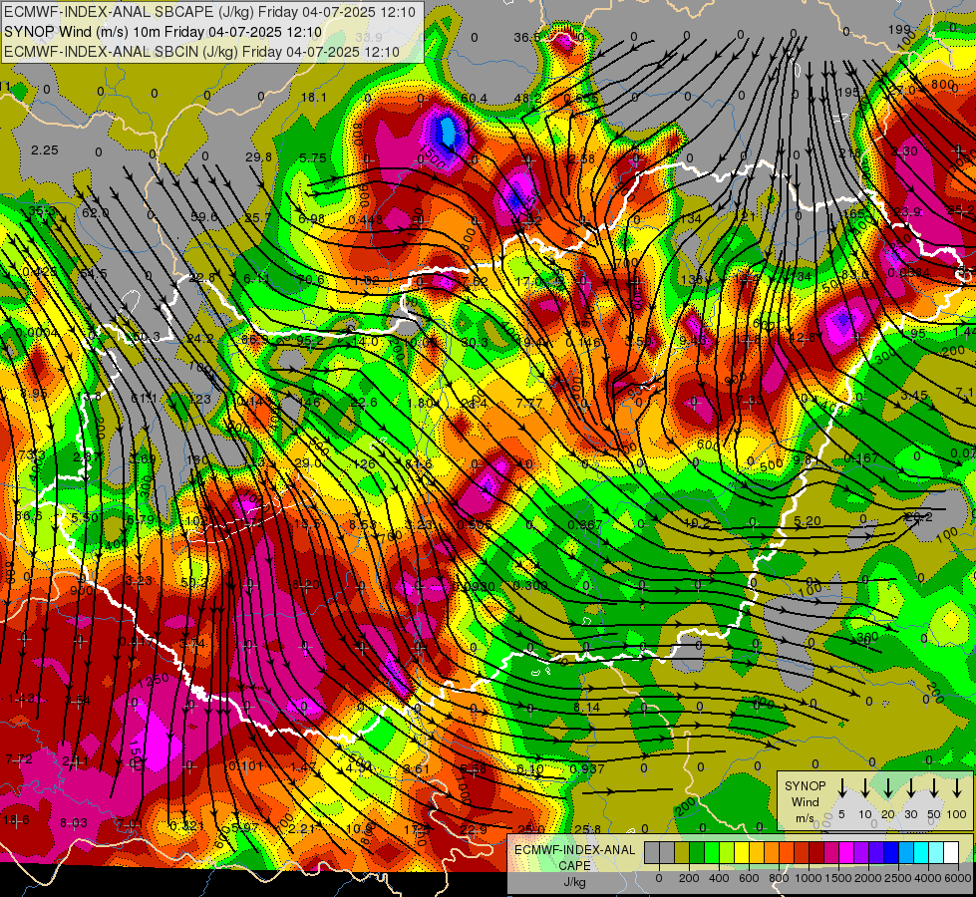
Task: Click the SBCIN title line in header
Action: 201,52
